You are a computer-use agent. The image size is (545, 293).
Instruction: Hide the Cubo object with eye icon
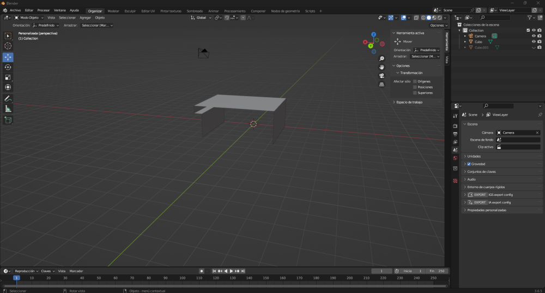click(x=534, y=41)
